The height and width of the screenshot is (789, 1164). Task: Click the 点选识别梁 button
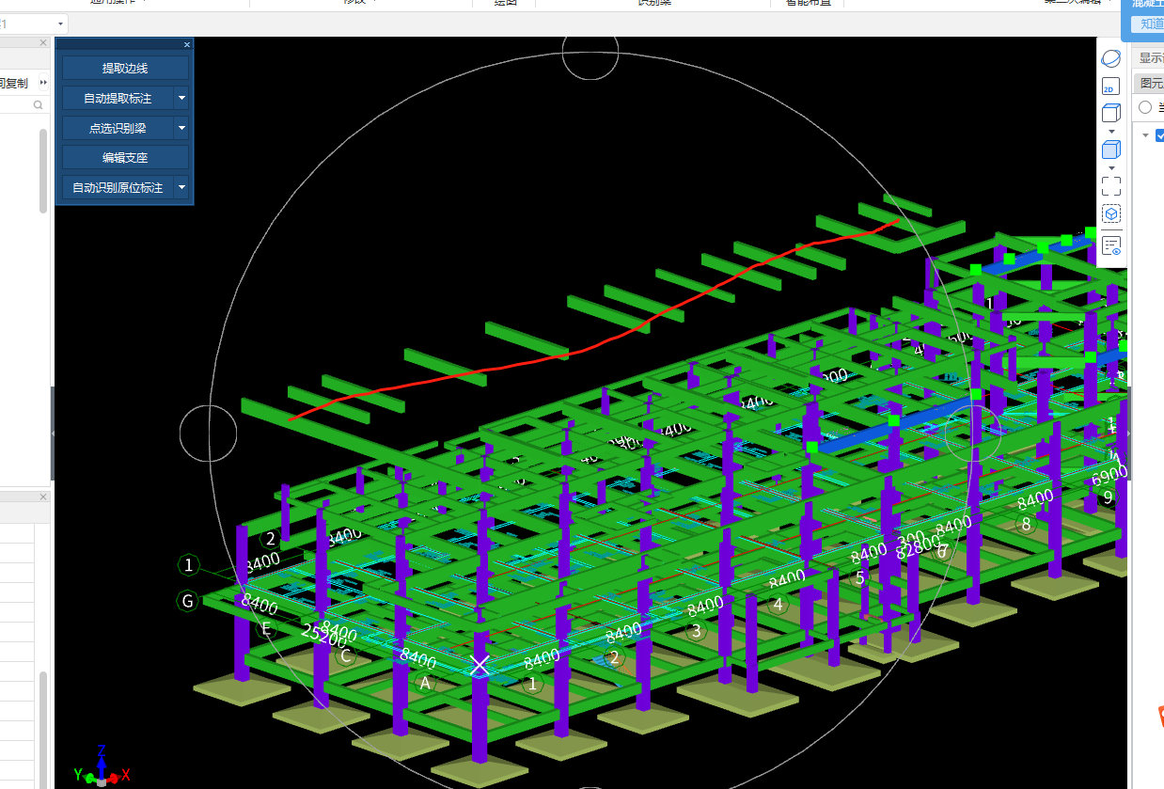[118, 128]
